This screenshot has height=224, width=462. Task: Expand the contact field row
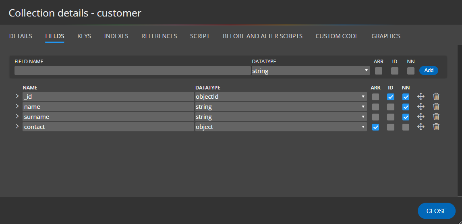tap(17, 127)
